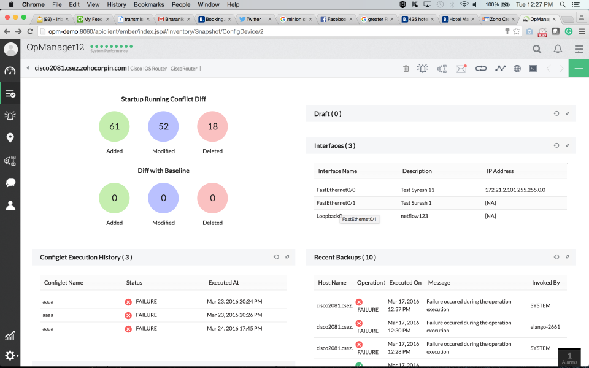Switch to the Twitter browser tab
The height and width of the screenshot is (368, 589).
[255, 18]
